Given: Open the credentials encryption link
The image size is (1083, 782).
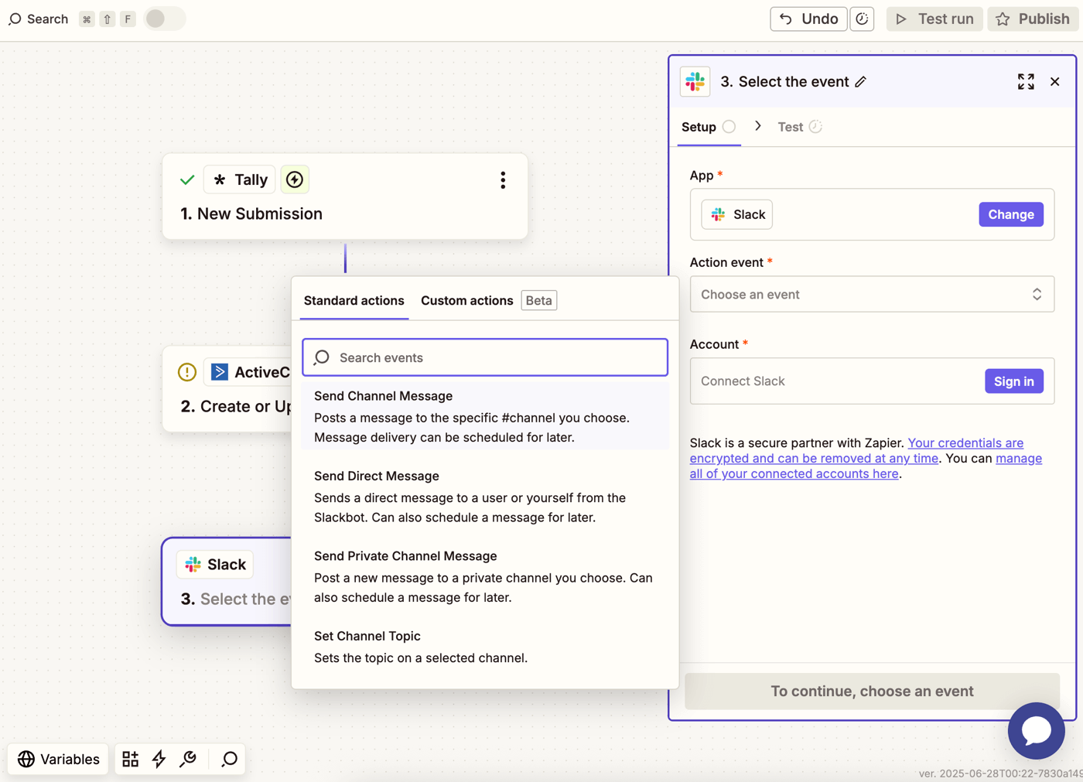Looking at the screenshot, I should coord(856,450).
